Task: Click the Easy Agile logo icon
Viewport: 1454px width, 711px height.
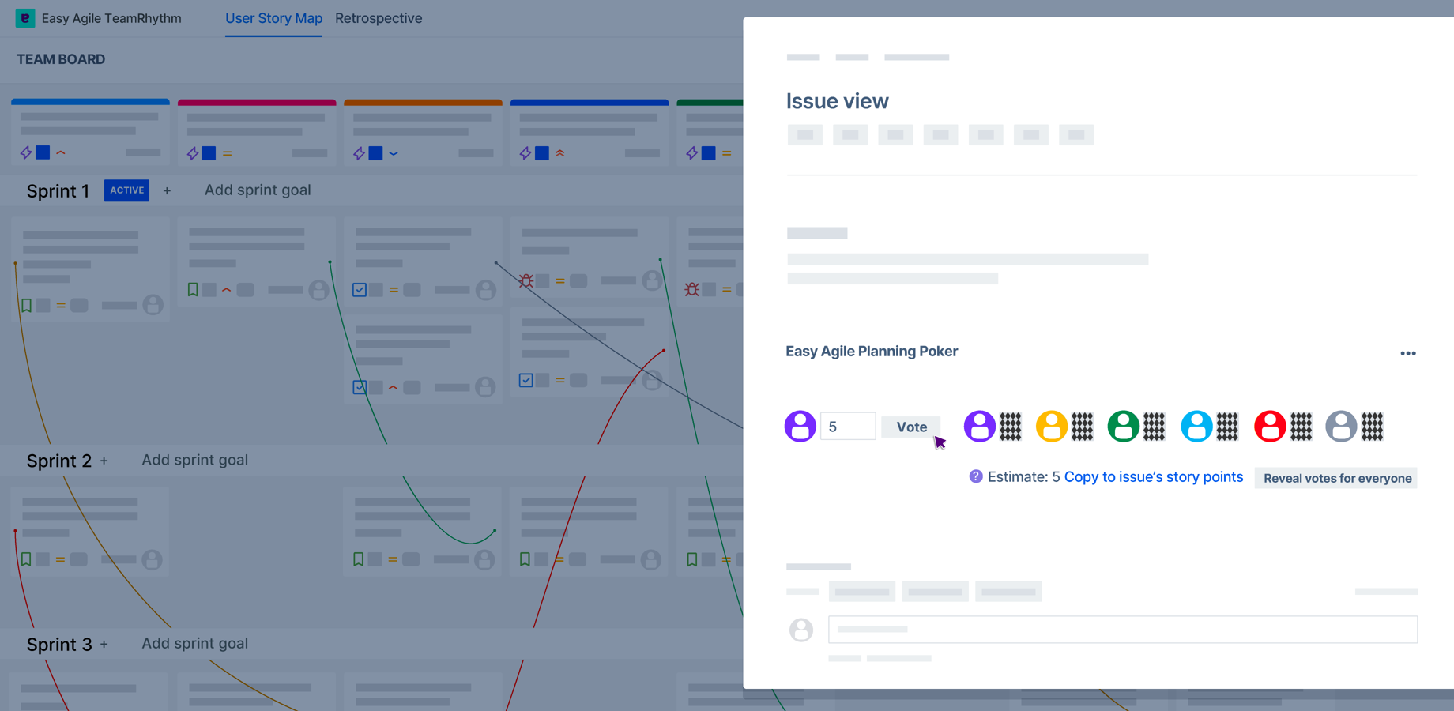Action: (25, 17)
